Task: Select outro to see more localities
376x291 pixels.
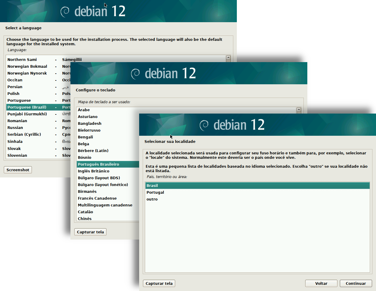Action: tap(152, 199)
